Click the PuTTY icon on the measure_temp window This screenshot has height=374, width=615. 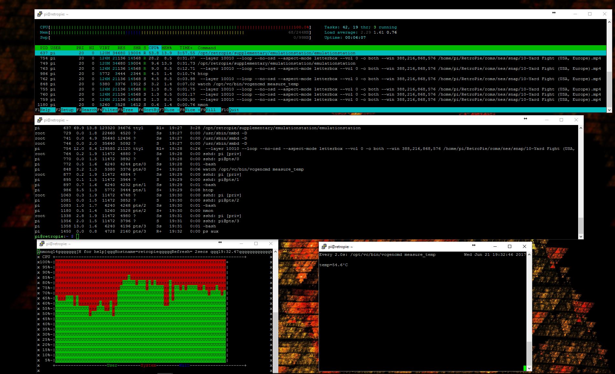[x=324, y=246]
